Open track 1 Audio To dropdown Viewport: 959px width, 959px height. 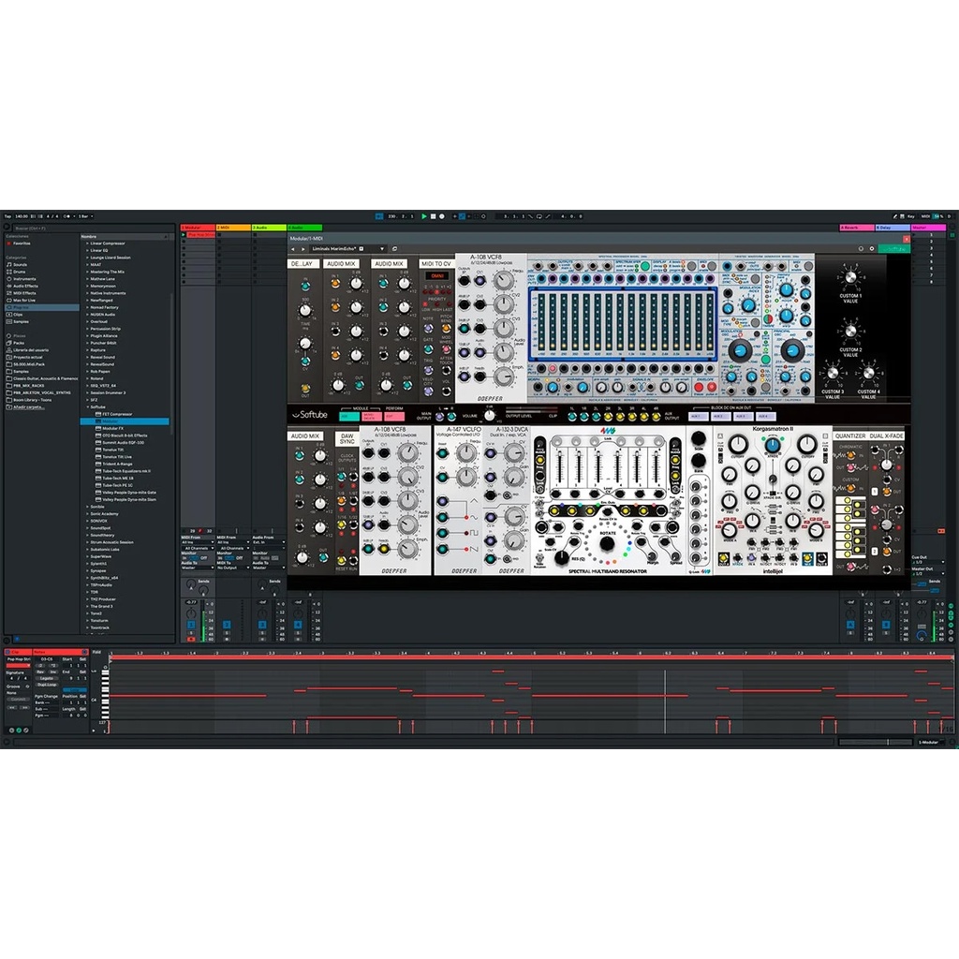[x=198, y=568]
